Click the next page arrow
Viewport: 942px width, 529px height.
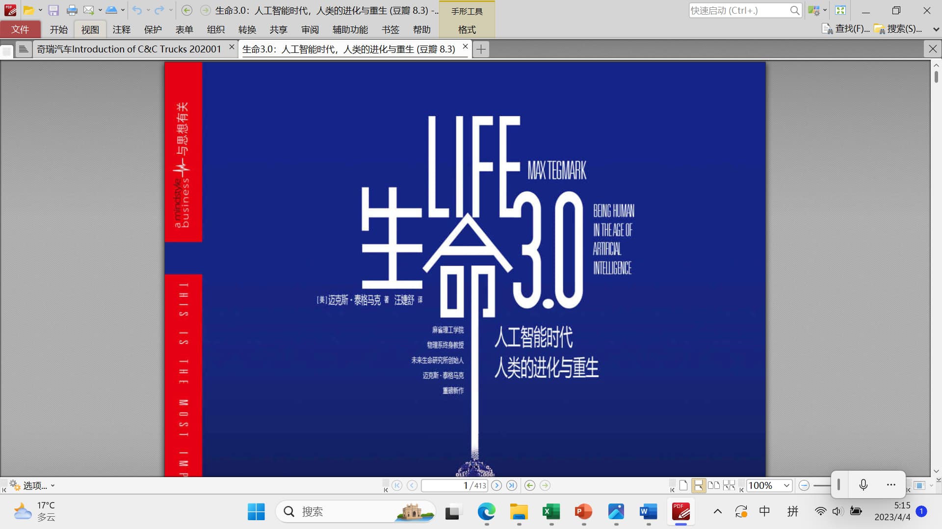[x=497, y=485]
